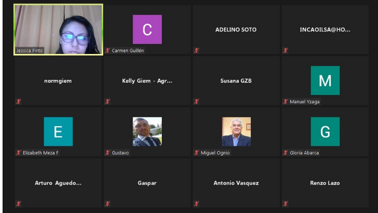Click Gloria Abarca's muted microphone icon
378x213 pixels.
[x=285, y=153]
